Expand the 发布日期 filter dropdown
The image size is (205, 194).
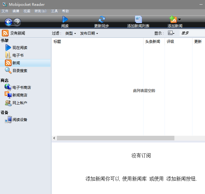pyautogui.click(x=89, y=33)
